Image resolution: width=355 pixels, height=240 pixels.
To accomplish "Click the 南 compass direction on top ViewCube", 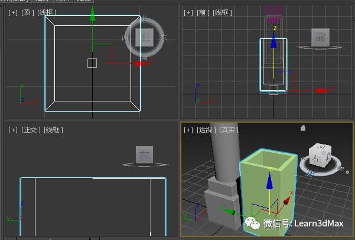I will (x=145, y=58).
